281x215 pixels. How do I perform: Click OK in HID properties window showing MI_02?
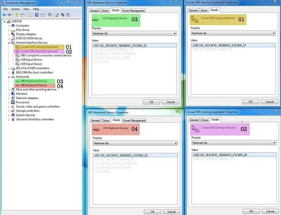[151, 102]
